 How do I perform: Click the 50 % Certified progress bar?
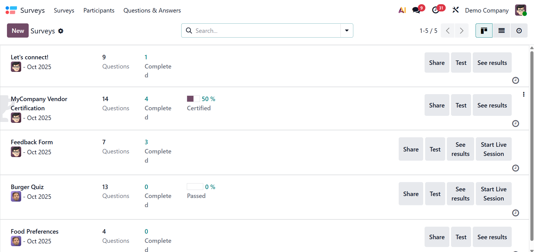[x=193, y=99]
